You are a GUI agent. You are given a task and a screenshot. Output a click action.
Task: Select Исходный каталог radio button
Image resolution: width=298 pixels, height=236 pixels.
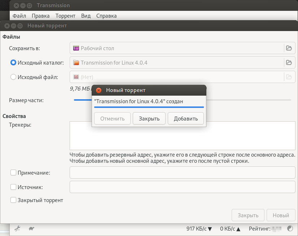click(13, 62)
